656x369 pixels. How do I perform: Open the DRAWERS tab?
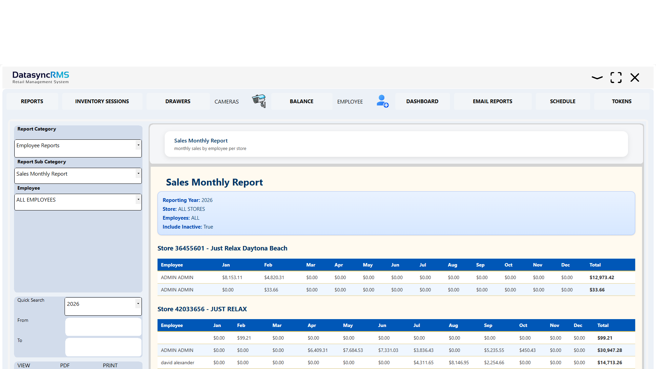click(x=178, y=101)
